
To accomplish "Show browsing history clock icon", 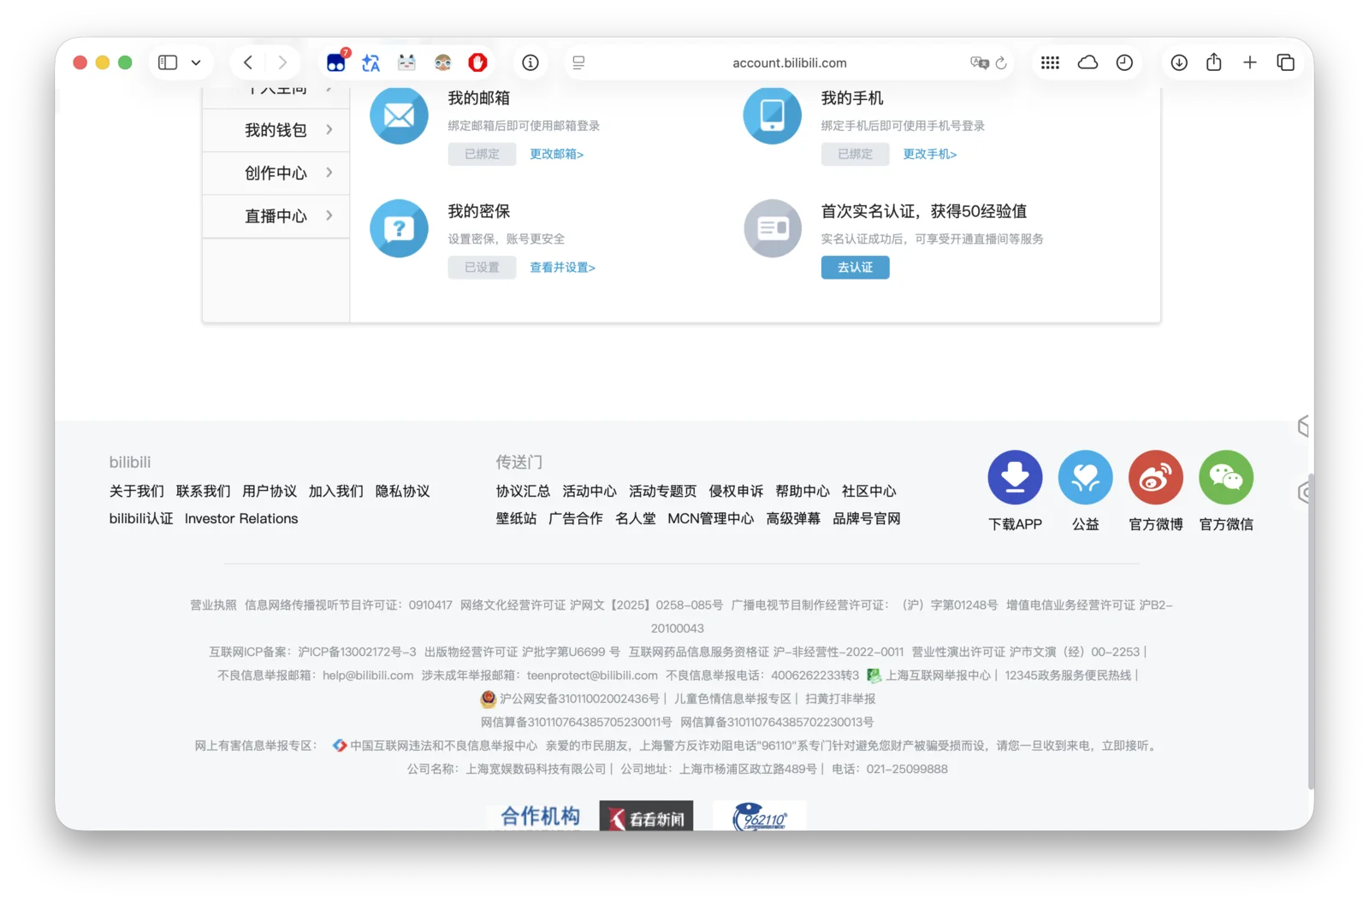I will coord(1124,62).
